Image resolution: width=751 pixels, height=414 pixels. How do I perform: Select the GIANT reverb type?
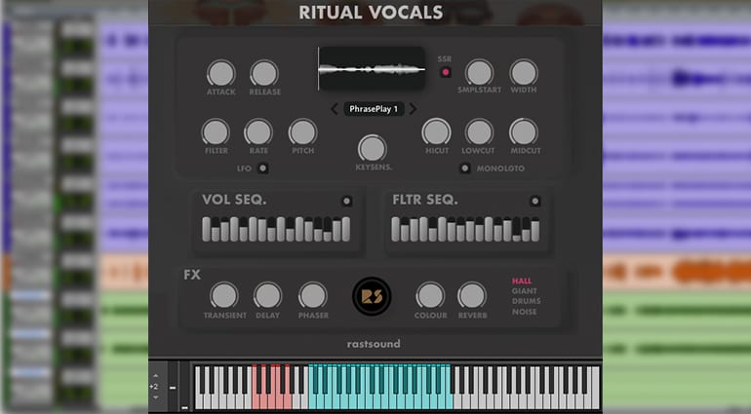point(525,291)
